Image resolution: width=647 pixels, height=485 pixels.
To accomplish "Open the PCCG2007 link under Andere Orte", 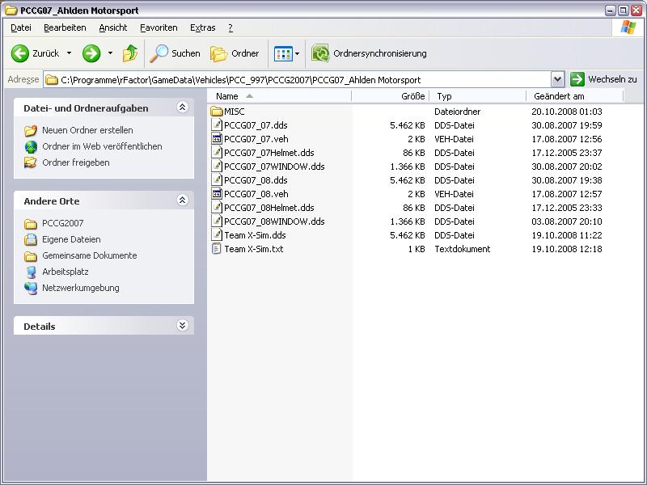I will (x=63, y=223).
